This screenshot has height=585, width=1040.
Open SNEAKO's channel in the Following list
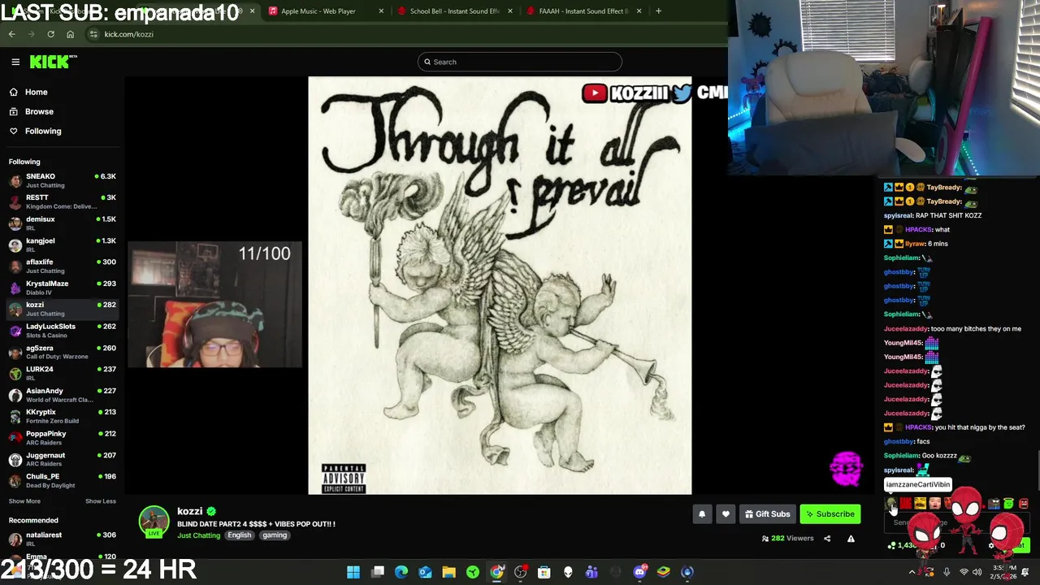click(62, 180)
